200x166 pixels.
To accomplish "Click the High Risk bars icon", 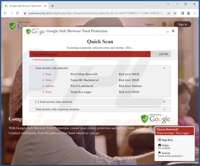I will coord(159,140).
